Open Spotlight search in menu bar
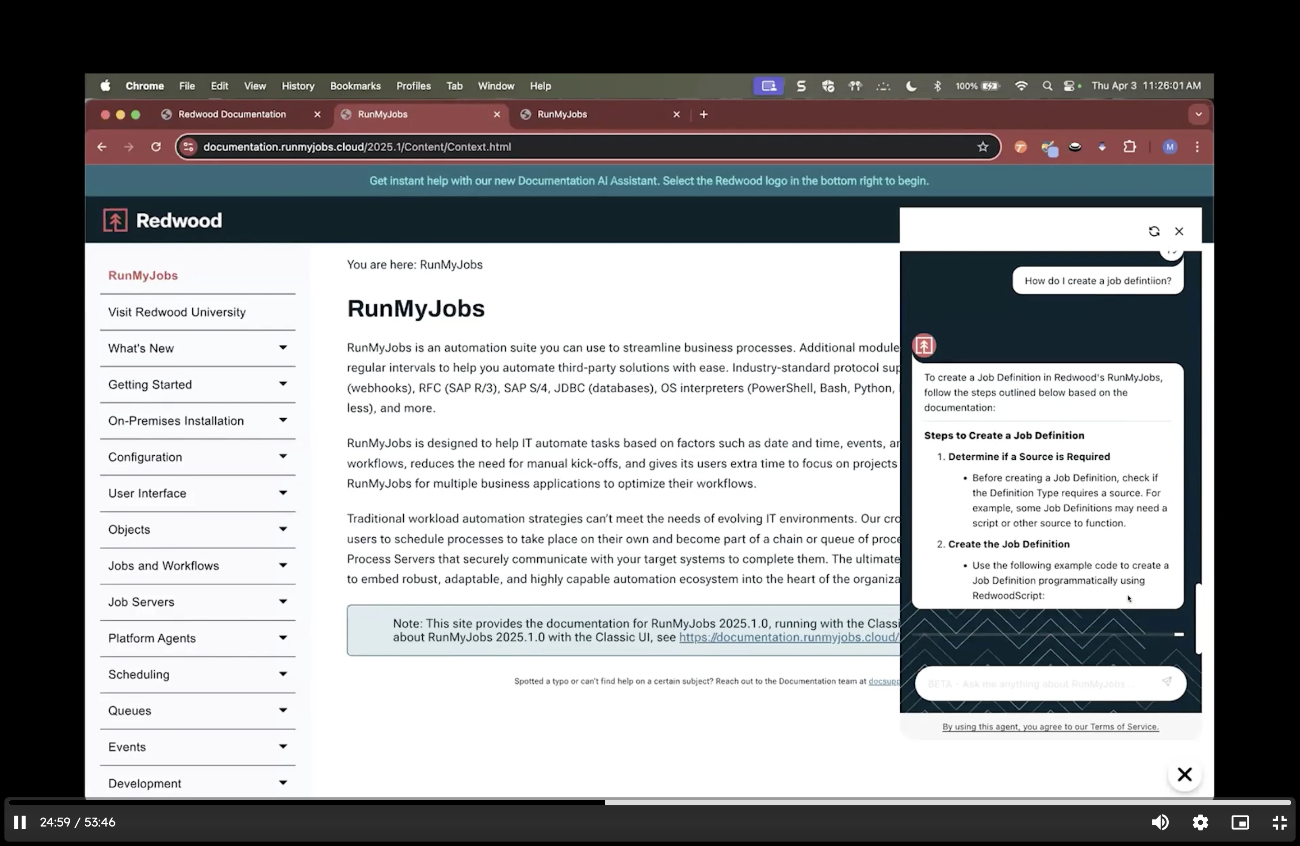 pos(1047,86)
